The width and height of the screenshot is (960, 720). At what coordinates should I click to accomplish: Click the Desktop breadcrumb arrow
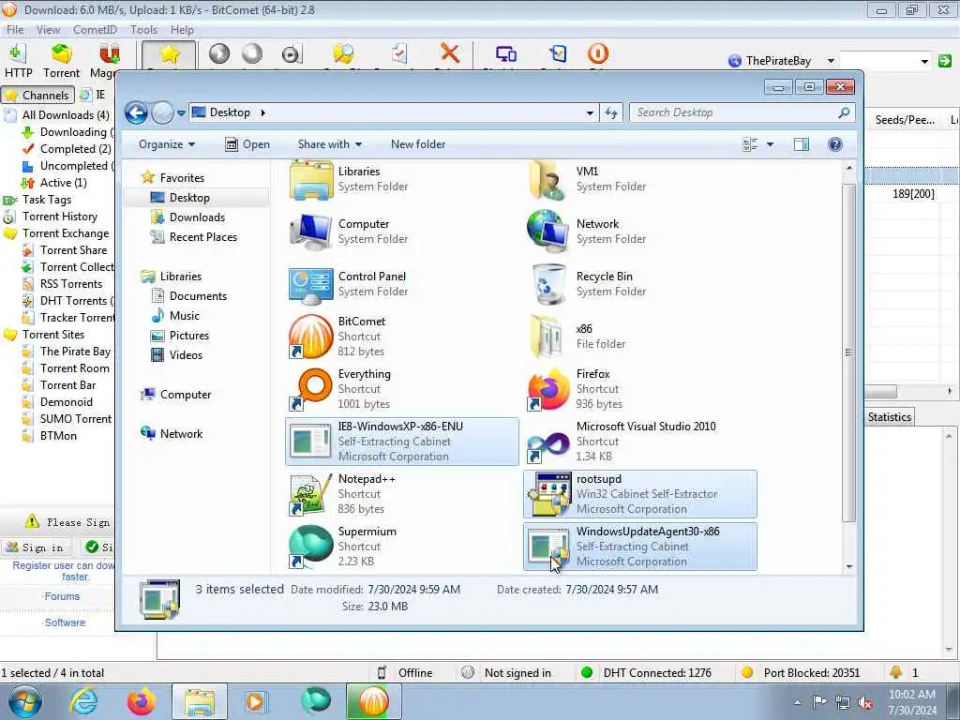[263, 112]
